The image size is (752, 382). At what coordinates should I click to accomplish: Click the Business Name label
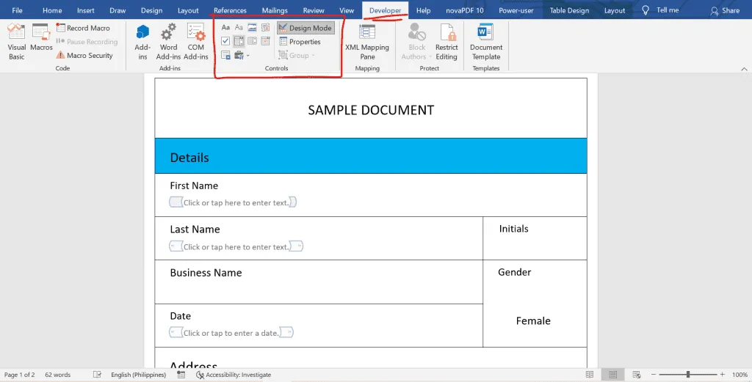pos(206,272)
